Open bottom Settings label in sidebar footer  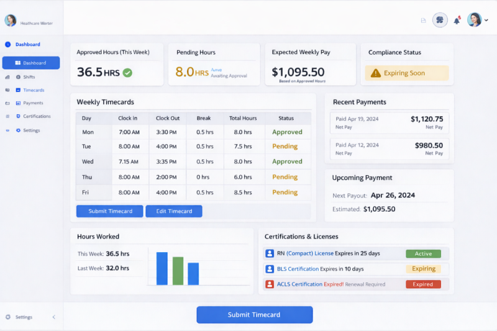coord(24,317)
